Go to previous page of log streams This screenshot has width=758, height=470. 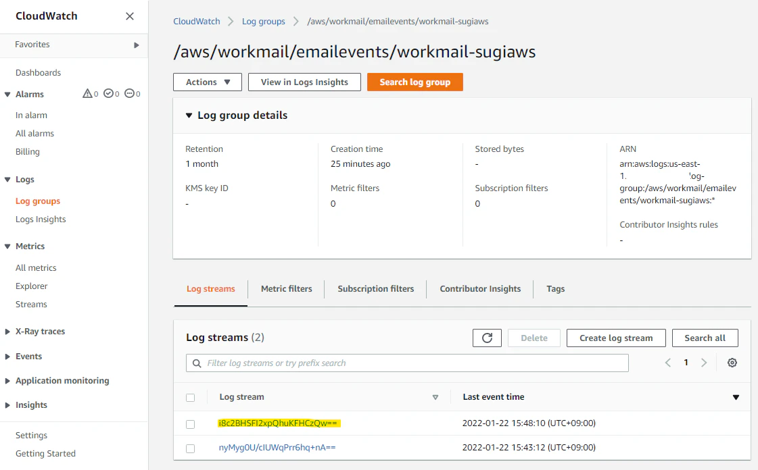[x=667, y=363]
